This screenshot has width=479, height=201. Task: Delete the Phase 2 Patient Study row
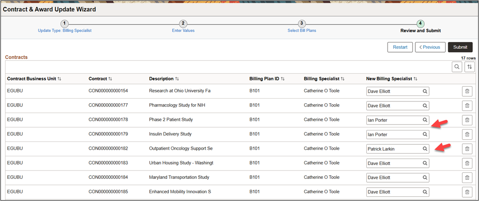click(467, 120)
